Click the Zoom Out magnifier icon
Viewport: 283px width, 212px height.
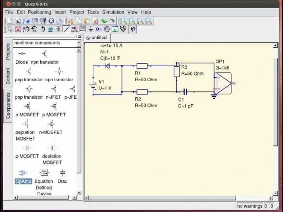point(149,21)
